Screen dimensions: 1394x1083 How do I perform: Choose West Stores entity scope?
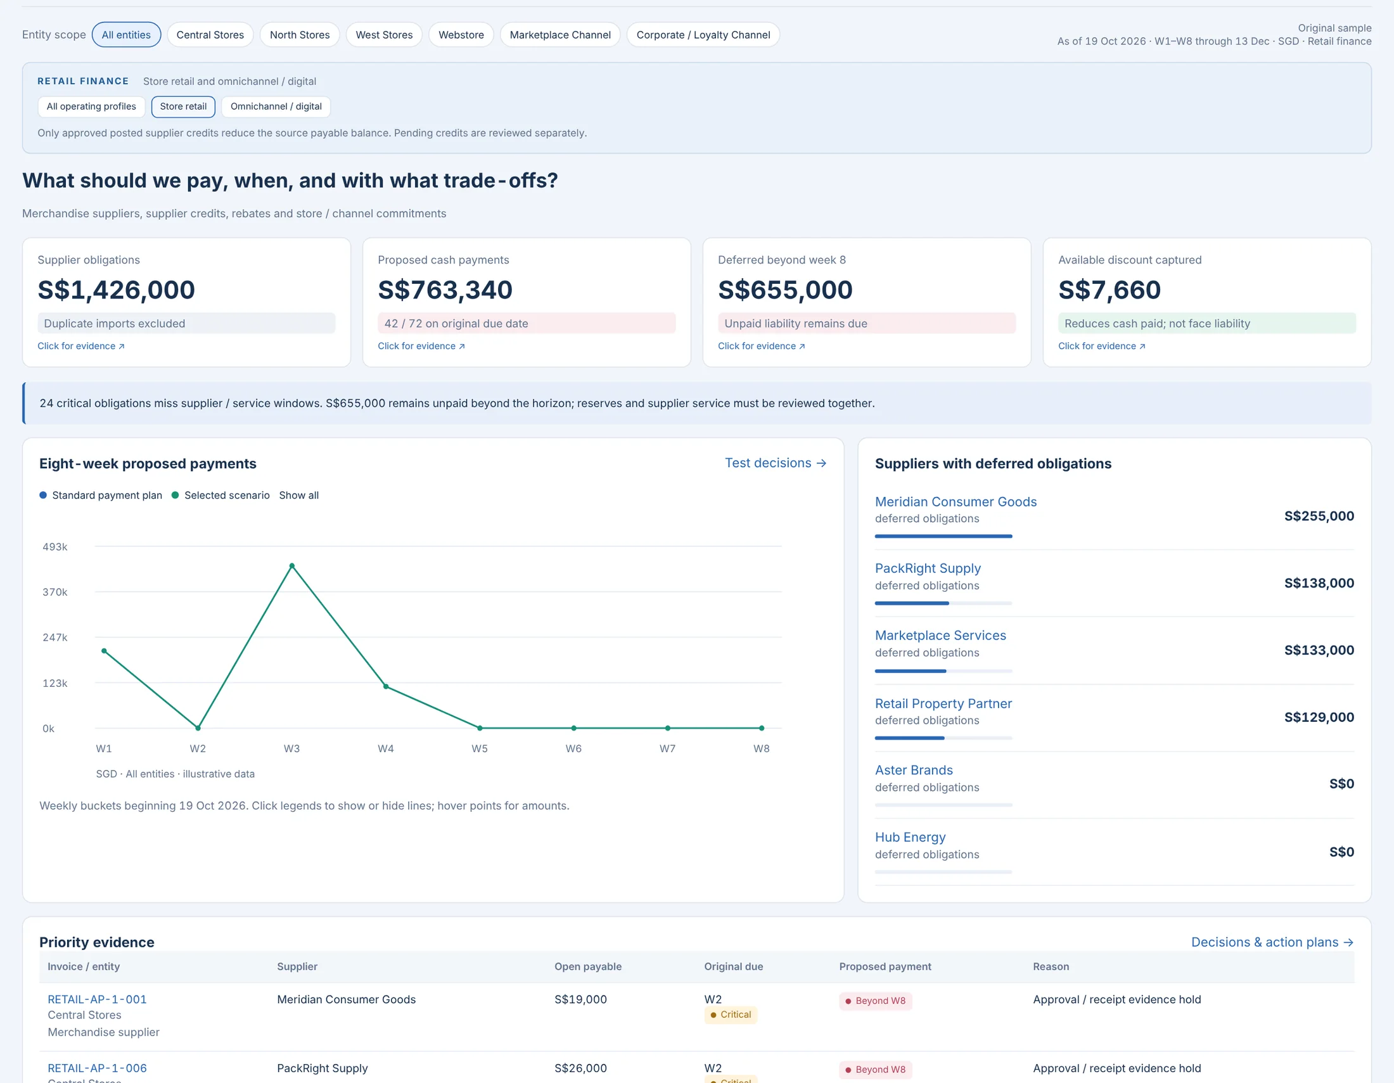(383, 35)
